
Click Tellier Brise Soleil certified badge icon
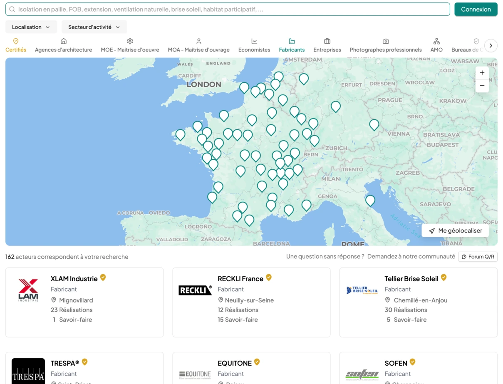click(x=444, y=277)
